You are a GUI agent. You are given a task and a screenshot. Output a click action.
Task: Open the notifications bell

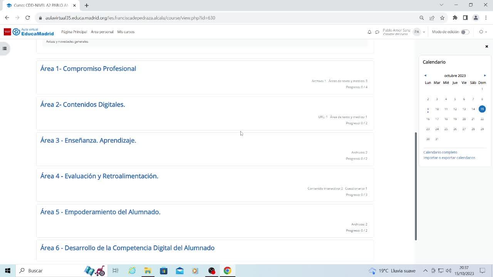pyautogui.click(x=369, y=32)
